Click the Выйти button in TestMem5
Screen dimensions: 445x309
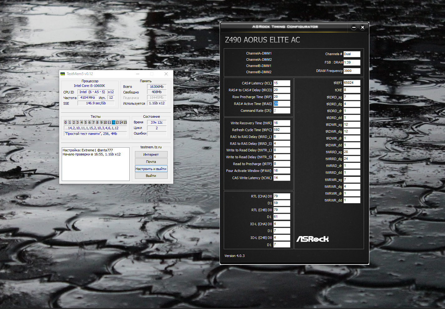point(151,176)
